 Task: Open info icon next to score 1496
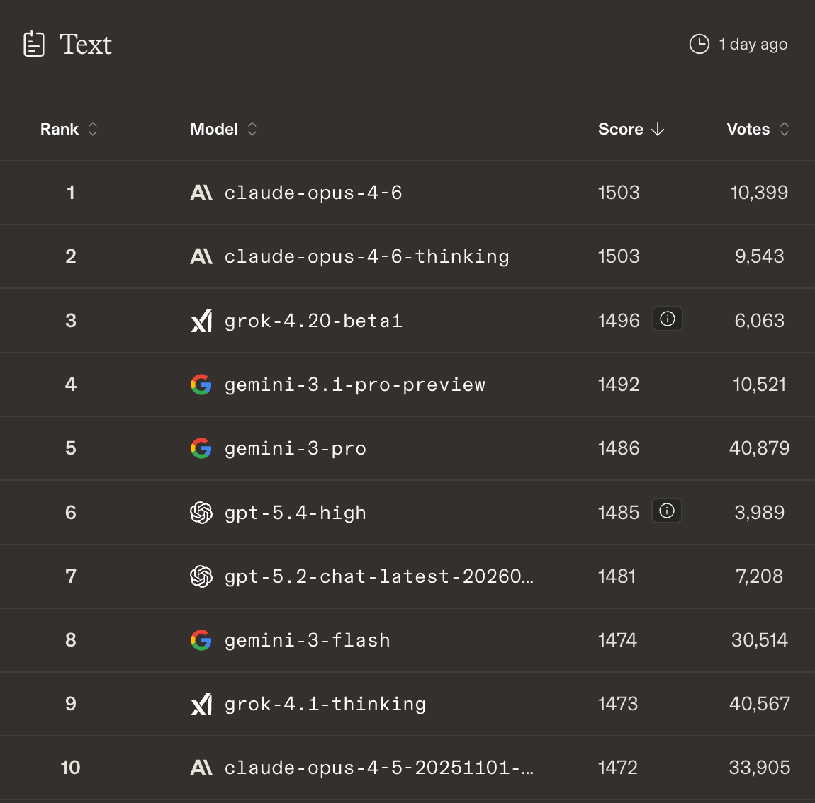(x=668, y=319)
